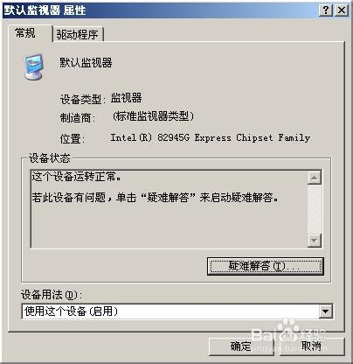
Task: Click the 默认监视器 device name label
Action: point(86,62)
